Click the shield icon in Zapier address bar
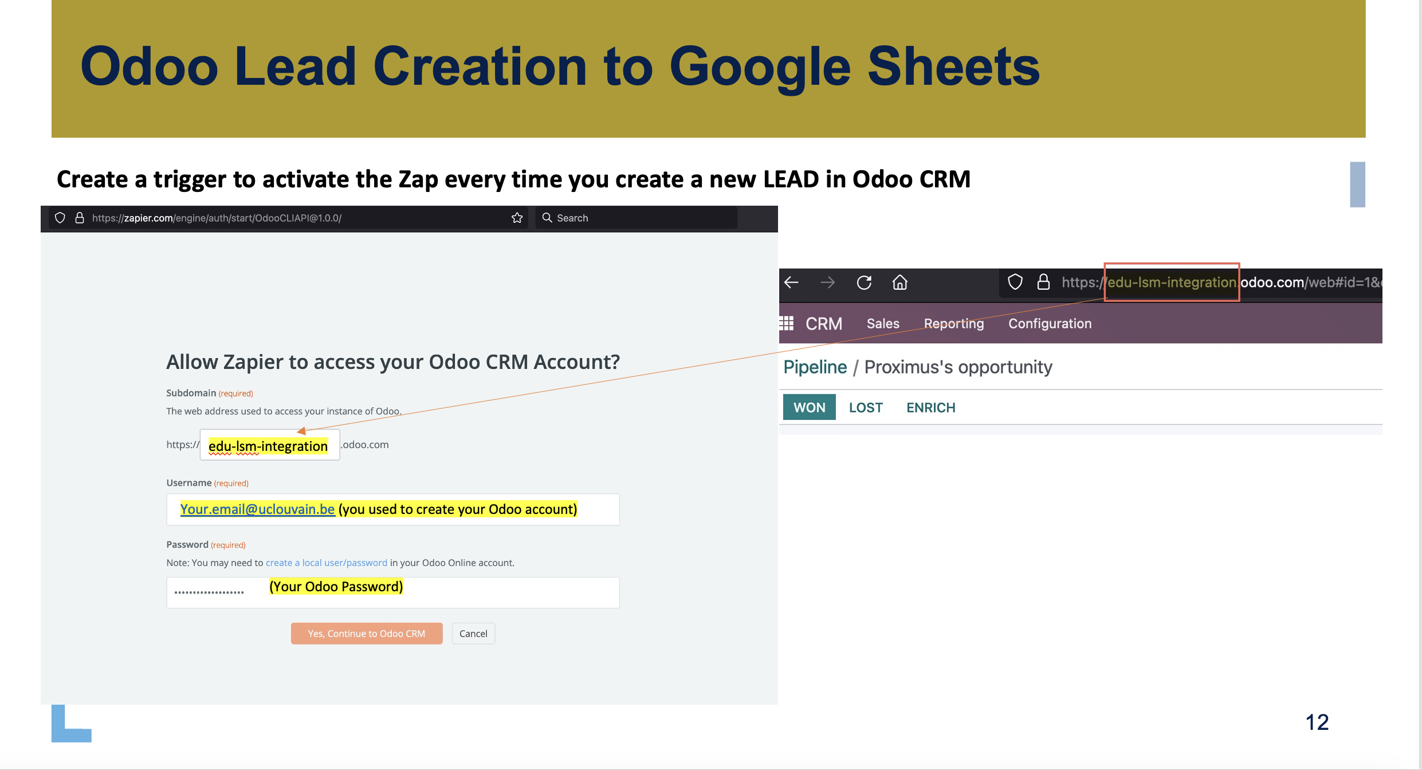The height and width of the screenshot is (770, 1422). (x=60, y=218)
